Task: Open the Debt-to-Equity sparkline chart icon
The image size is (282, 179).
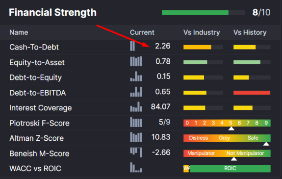Action: click(136, 77)
